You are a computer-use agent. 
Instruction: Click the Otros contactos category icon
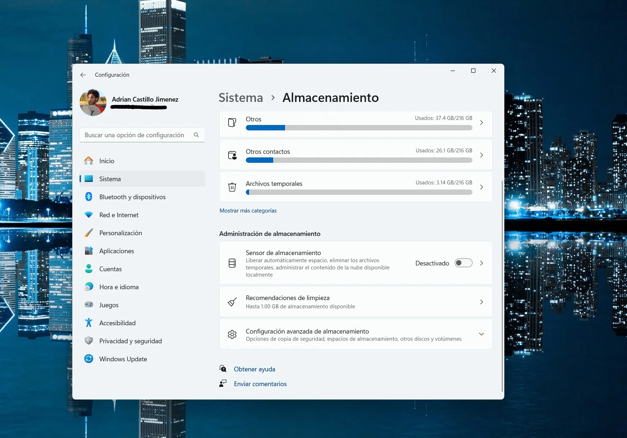click(x=232, y=155)
